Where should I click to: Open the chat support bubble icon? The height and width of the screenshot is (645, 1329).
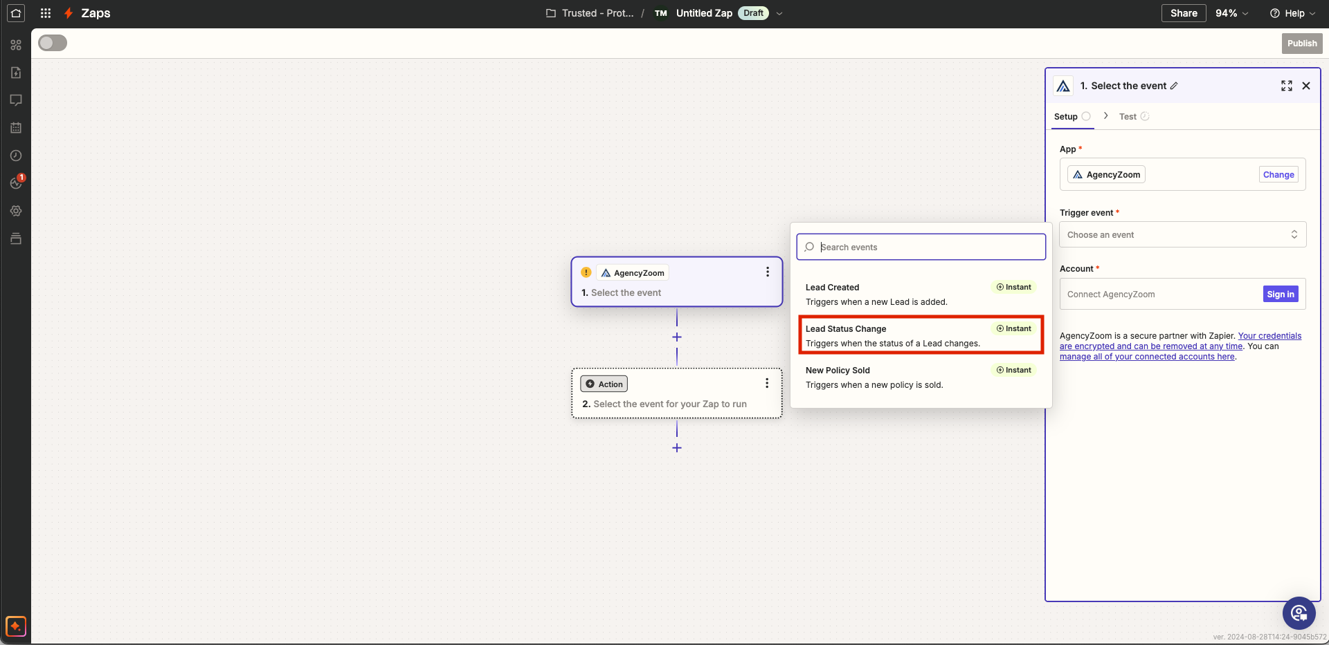point(1299,613)
